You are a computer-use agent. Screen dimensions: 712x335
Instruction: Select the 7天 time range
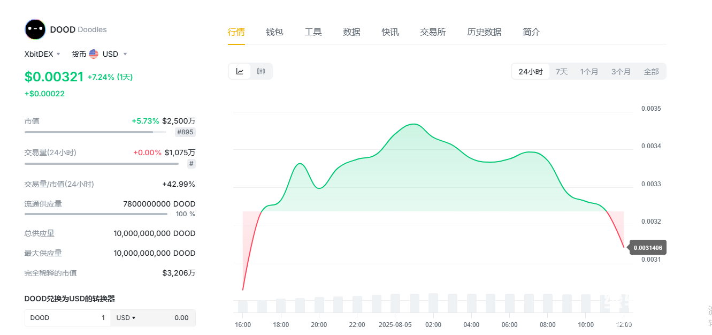(x=561, y=72)
